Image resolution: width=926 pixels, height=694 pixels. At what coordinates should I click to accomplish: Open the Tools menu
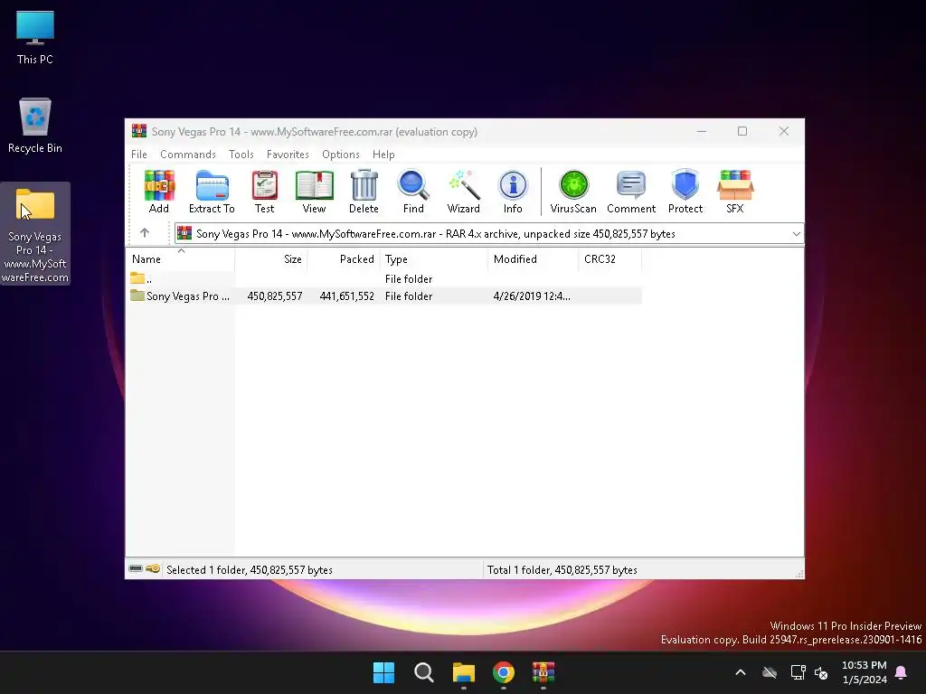pyautogui.click(x=241, y=154)
